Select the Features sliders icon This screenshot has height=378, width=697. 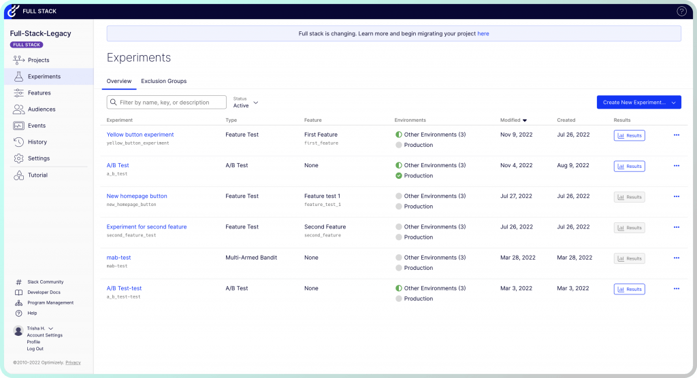[x=19, y=93]
